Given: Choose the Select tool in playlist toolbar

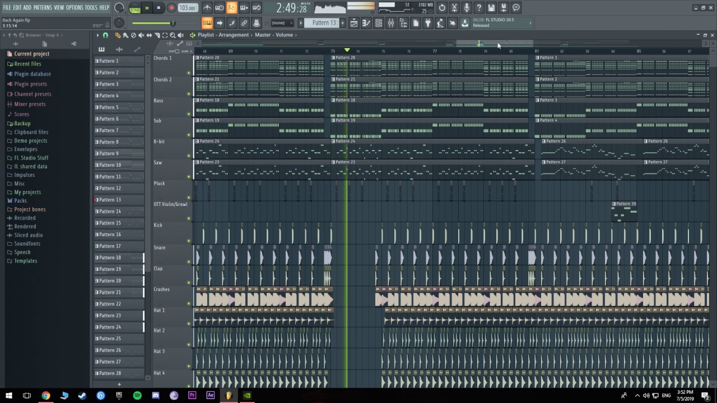Looking at the screenshot, I should [x=165, y=35].
